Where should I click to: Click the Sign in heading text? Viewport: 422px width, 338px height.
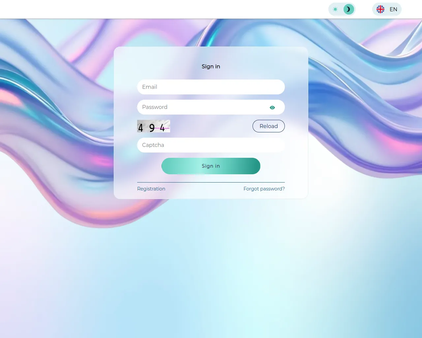[211, 66]
